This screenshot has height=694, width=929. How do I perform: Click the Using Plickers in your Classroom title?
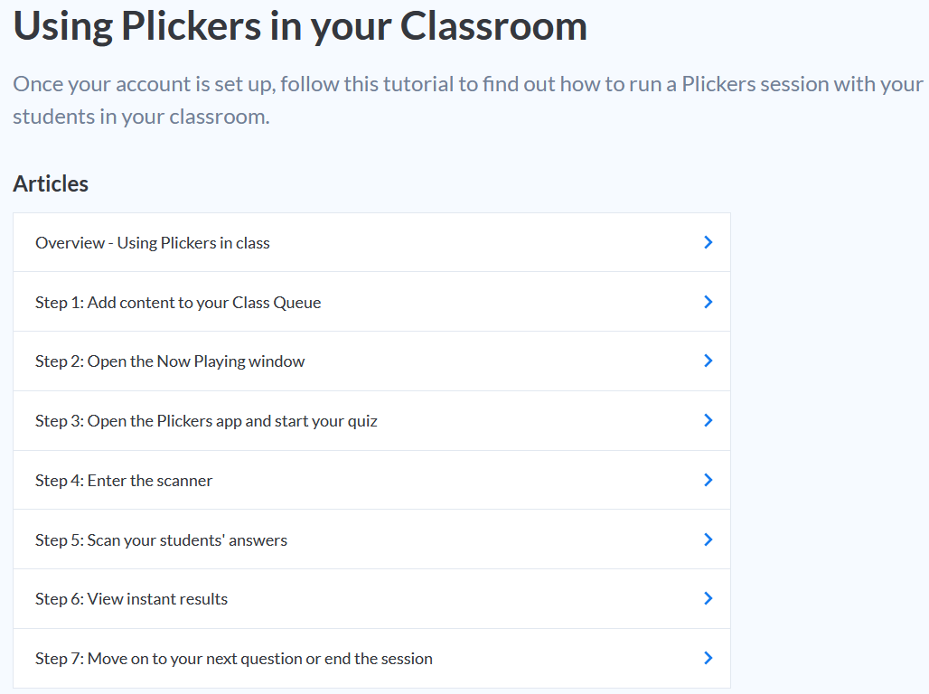(x=300, y=25)
